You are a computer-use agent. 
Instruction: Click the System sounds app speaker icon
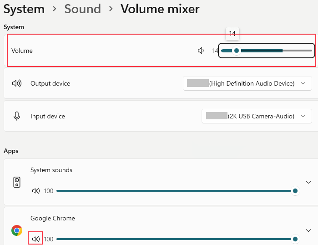pyautogui.click(x=17, y=183)
